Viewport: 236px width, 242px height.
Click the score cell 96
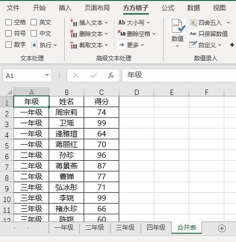click(x=102, y=155)
